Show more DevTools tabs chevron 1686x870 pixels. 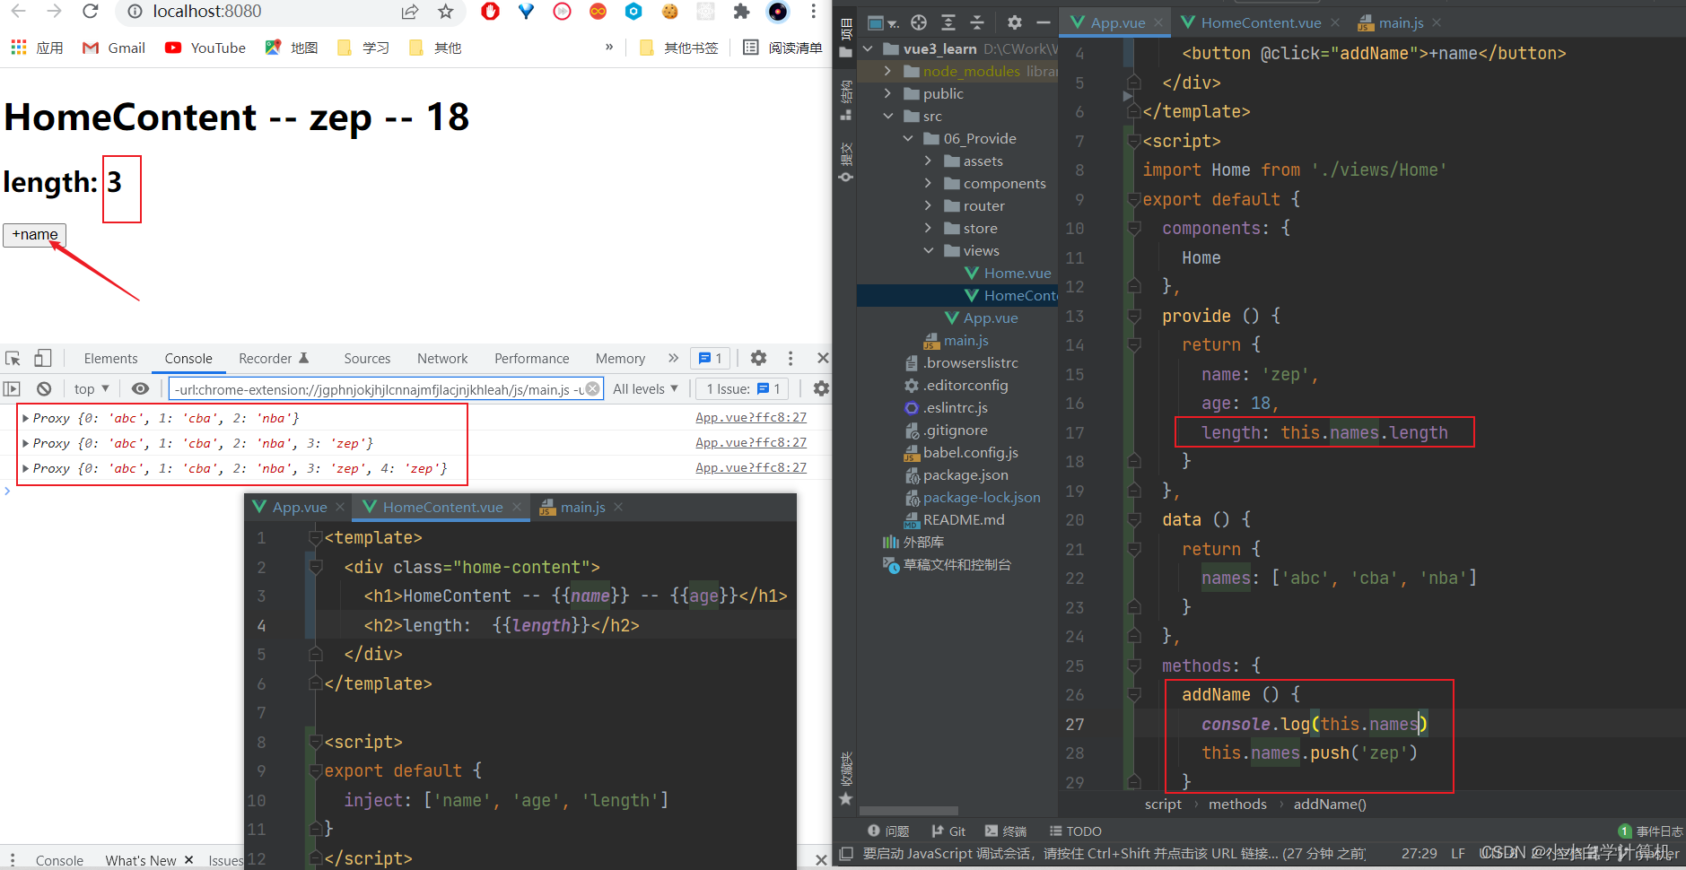pos(673,358)
